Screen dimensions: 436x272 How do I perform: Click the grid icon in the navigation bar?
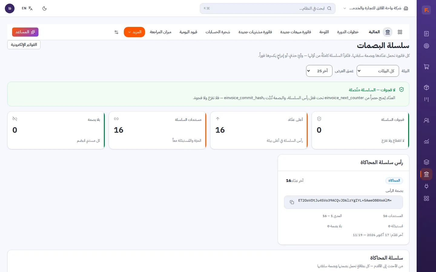(x=400, y=32)
